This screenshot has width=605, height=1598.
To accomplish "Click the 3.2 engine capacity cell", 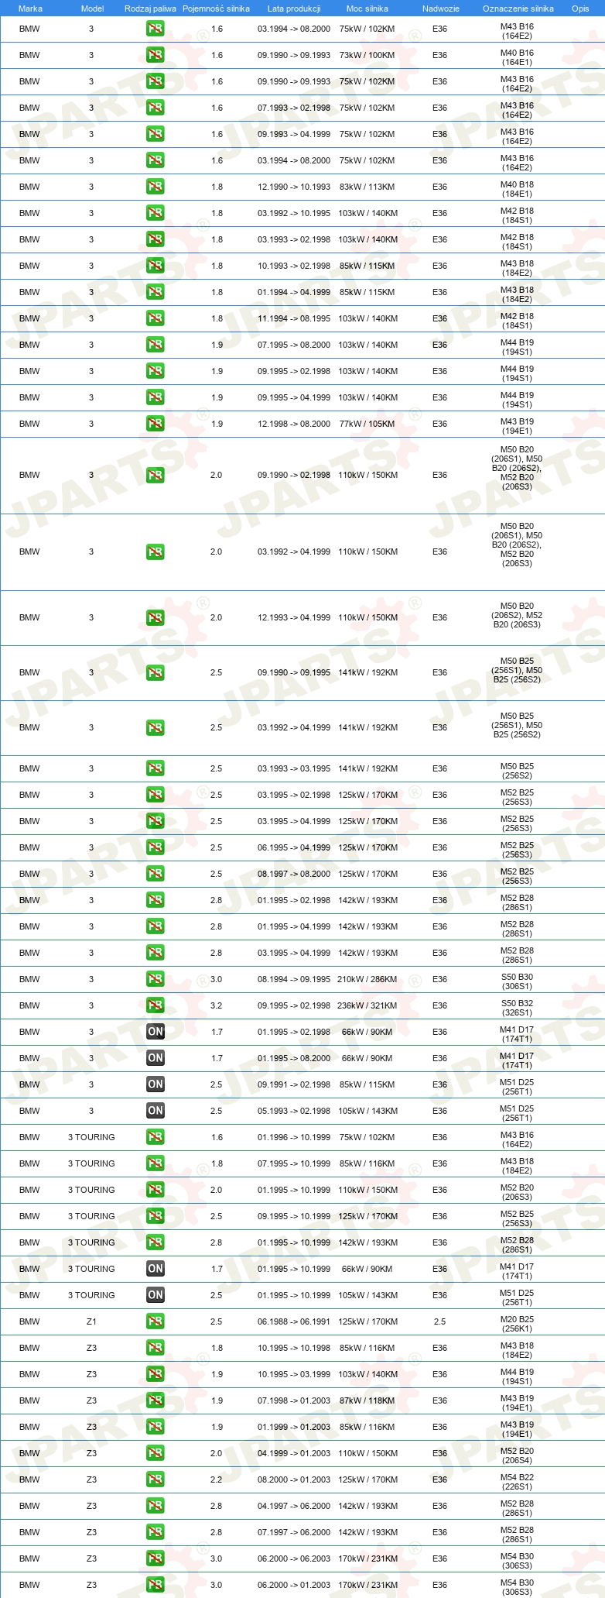I will (217, 1005).
